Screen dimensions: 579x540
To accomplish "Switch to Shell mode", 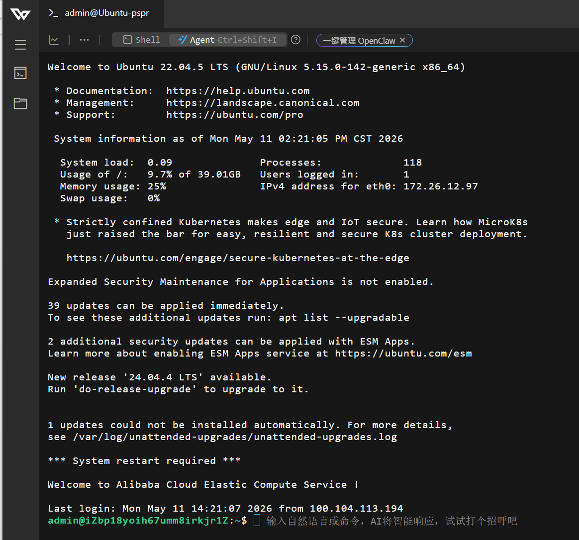I will click(141, 40).
